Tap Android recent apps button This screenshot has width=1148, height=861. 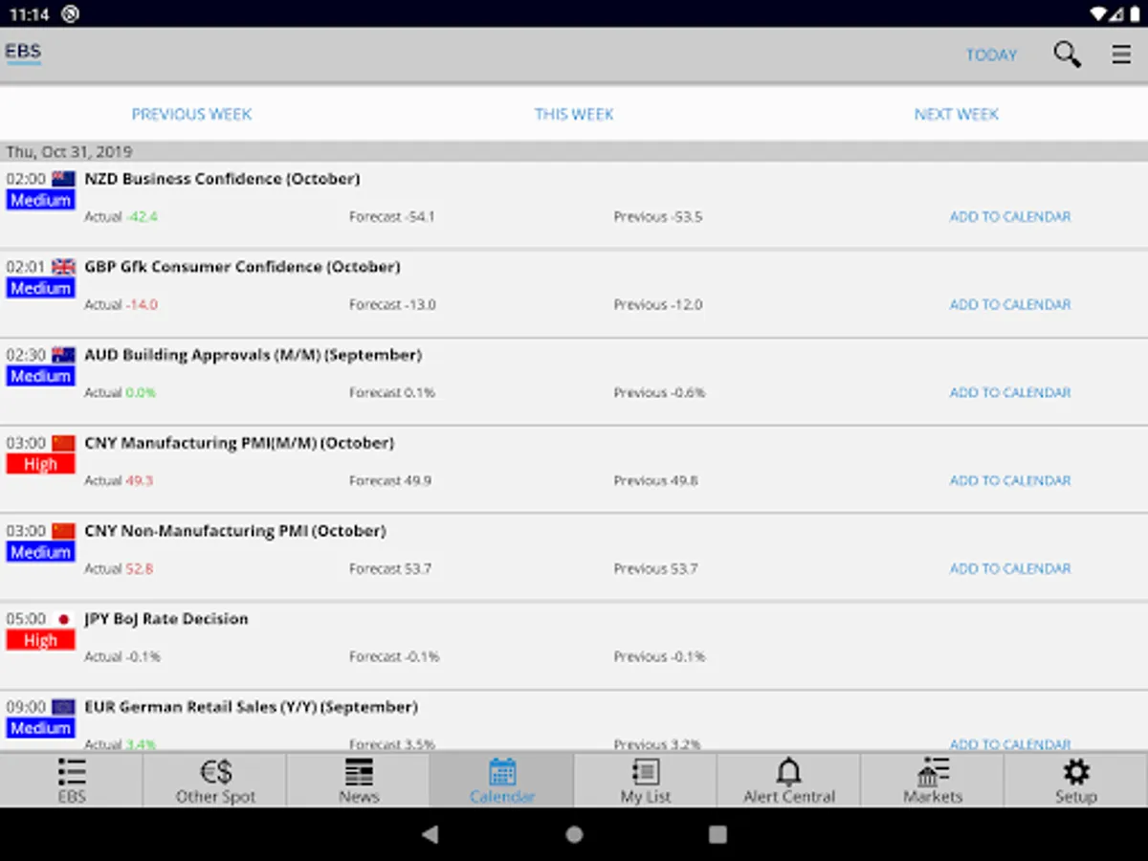pyautogui.click(x=717, y=834)
